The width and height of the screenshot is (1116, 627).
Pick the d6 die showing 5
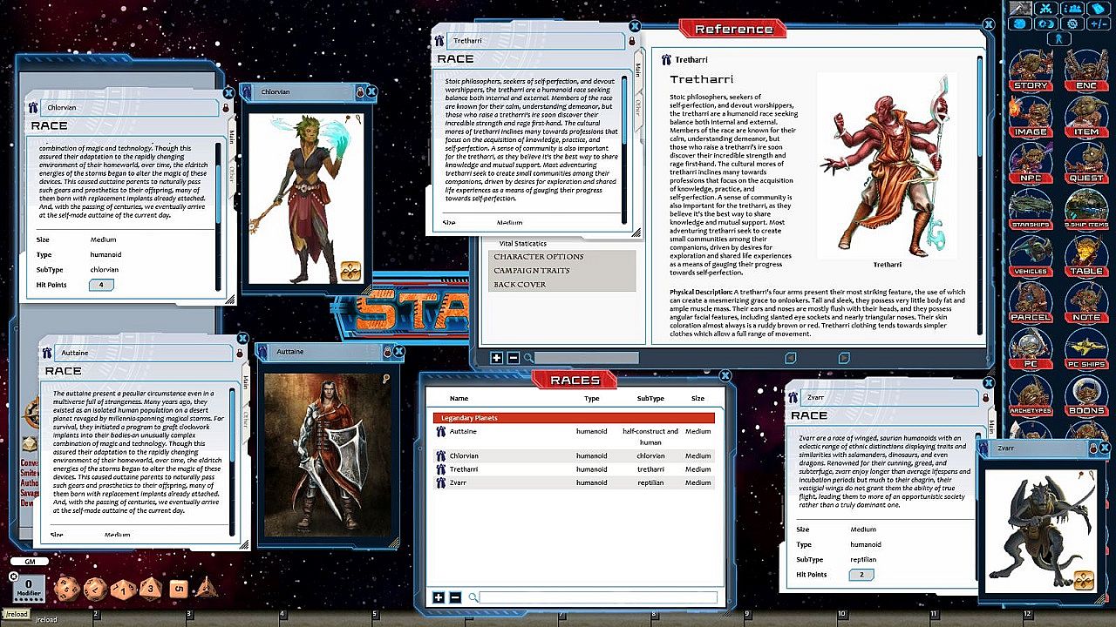point(178,589)
